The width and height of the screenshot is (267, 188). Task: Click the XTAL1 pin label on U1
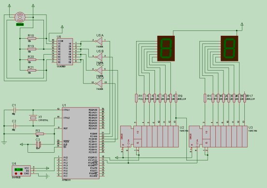click(x=67, y=110)
